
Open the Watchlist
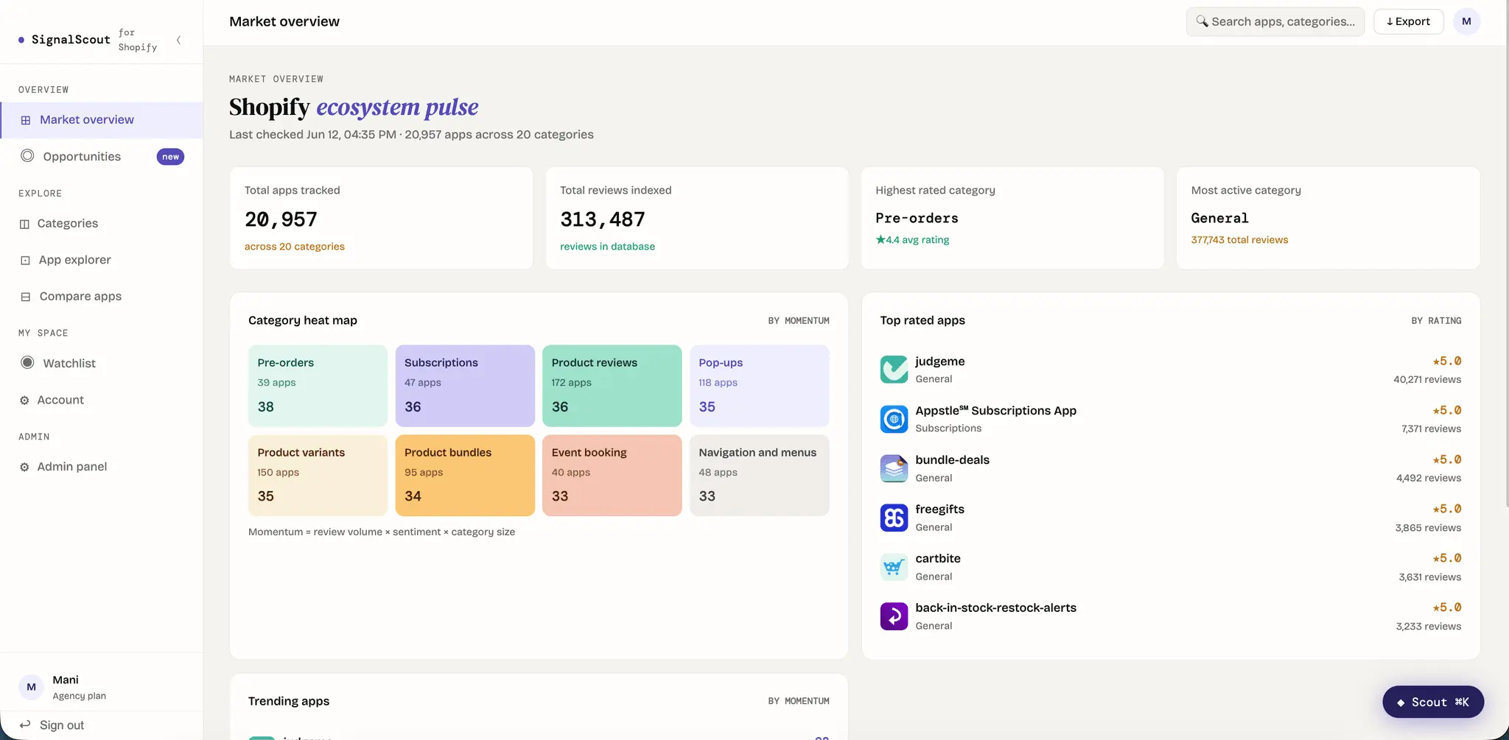point(102,363)
